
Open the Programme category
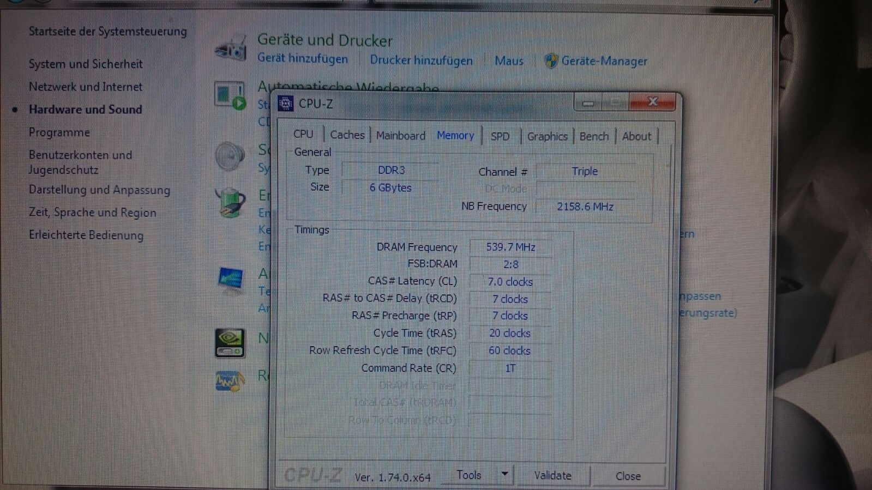pyautogui.click(x=59, y=132)
